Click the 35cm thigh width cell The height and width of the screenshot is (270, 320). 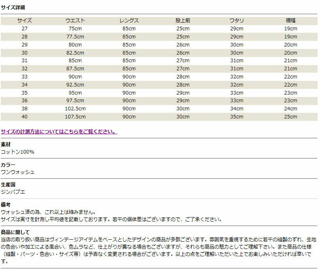[x=236, y=117]
